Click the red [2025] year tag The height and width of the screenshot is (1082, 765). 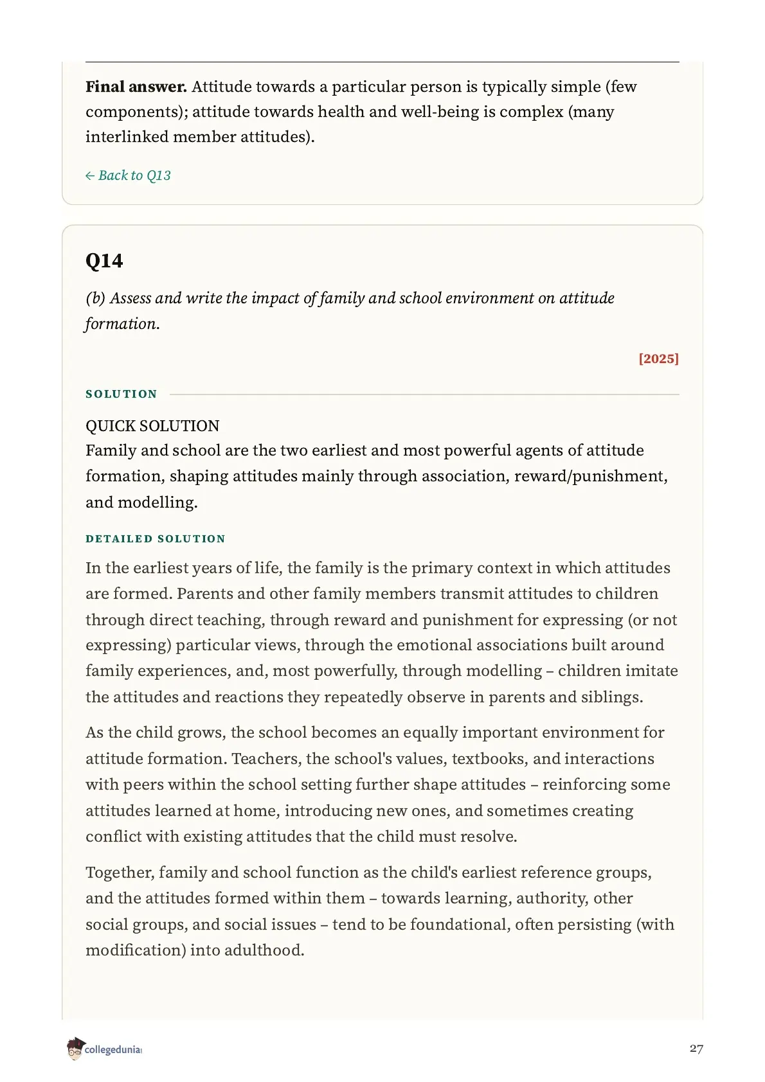pyautogui.click(x=658, y=359)
